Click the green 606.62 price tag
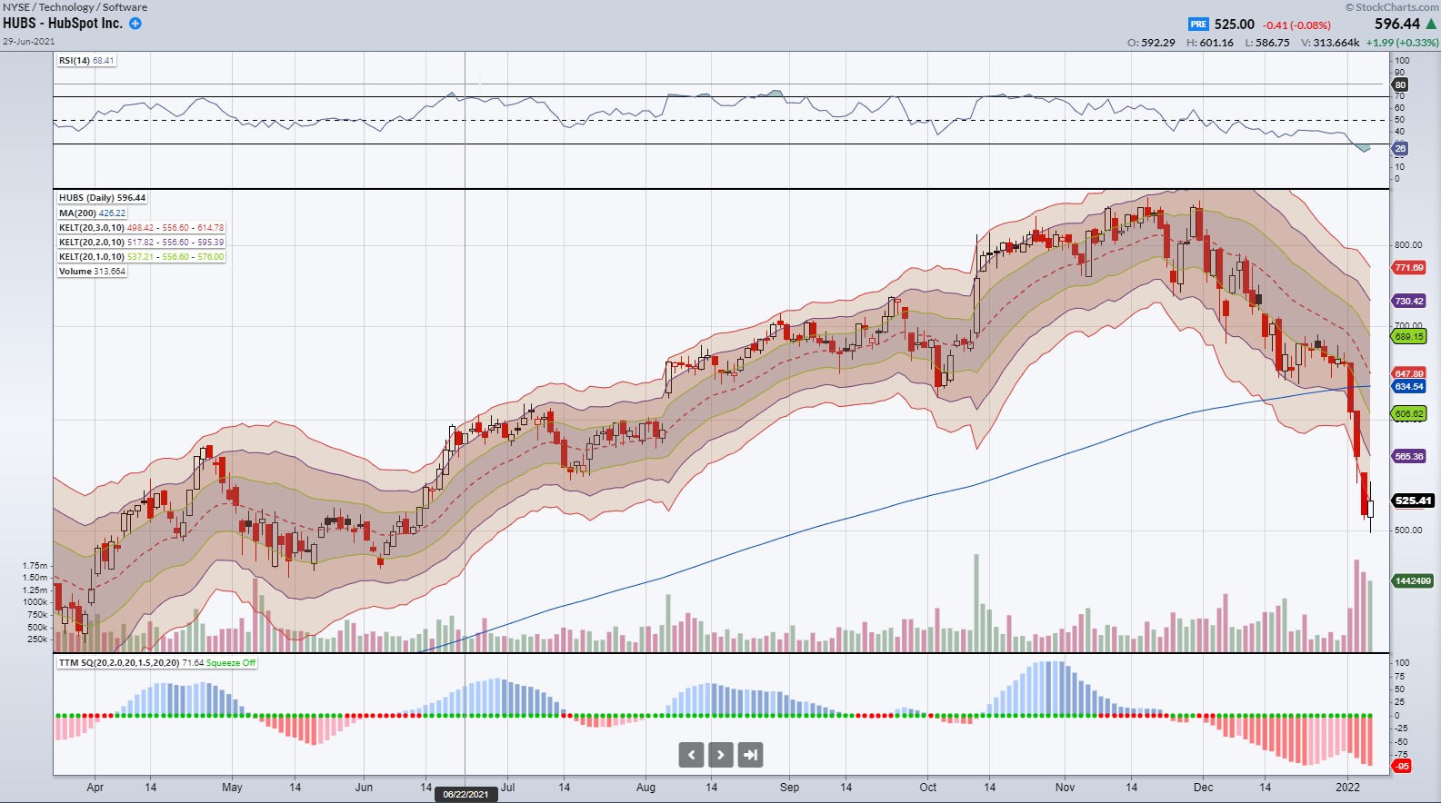 [1409, 414]
